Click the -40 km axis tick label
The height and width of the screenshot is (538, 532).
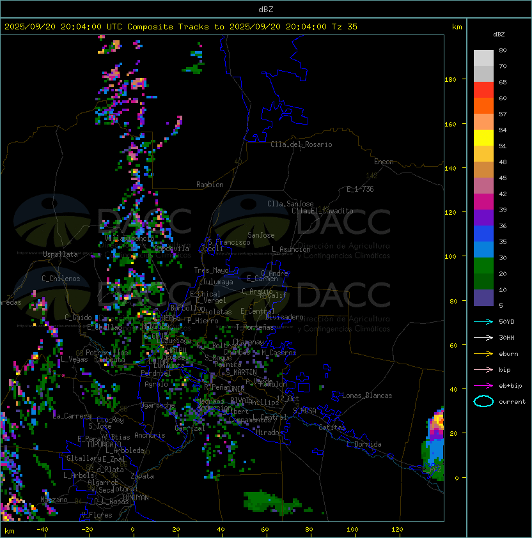42,530
